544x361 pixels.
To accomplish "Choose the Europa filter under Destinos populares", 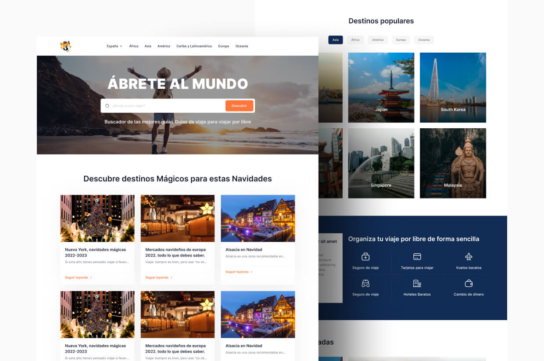I will pos(401,40).
